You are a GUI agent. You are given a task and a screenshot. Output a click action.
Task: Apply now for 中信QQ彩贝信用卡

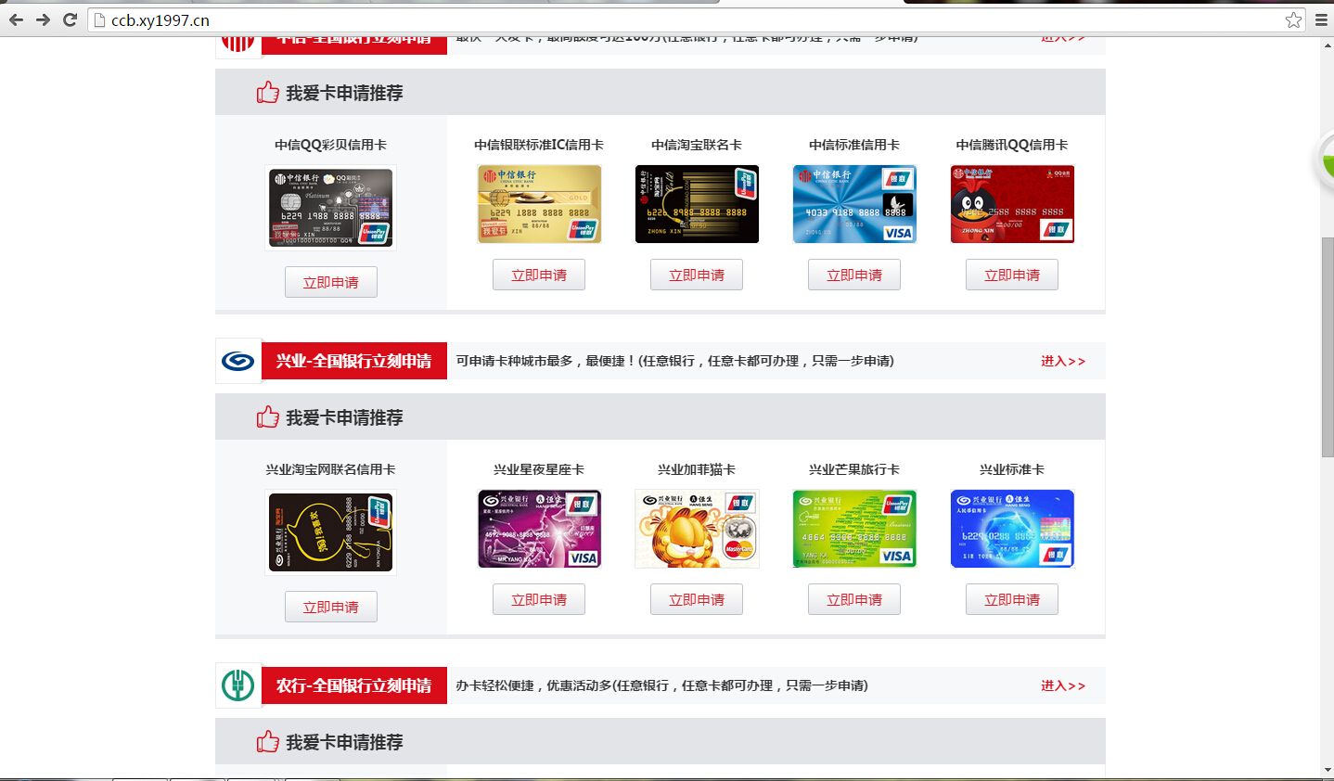tap(331, 282)
